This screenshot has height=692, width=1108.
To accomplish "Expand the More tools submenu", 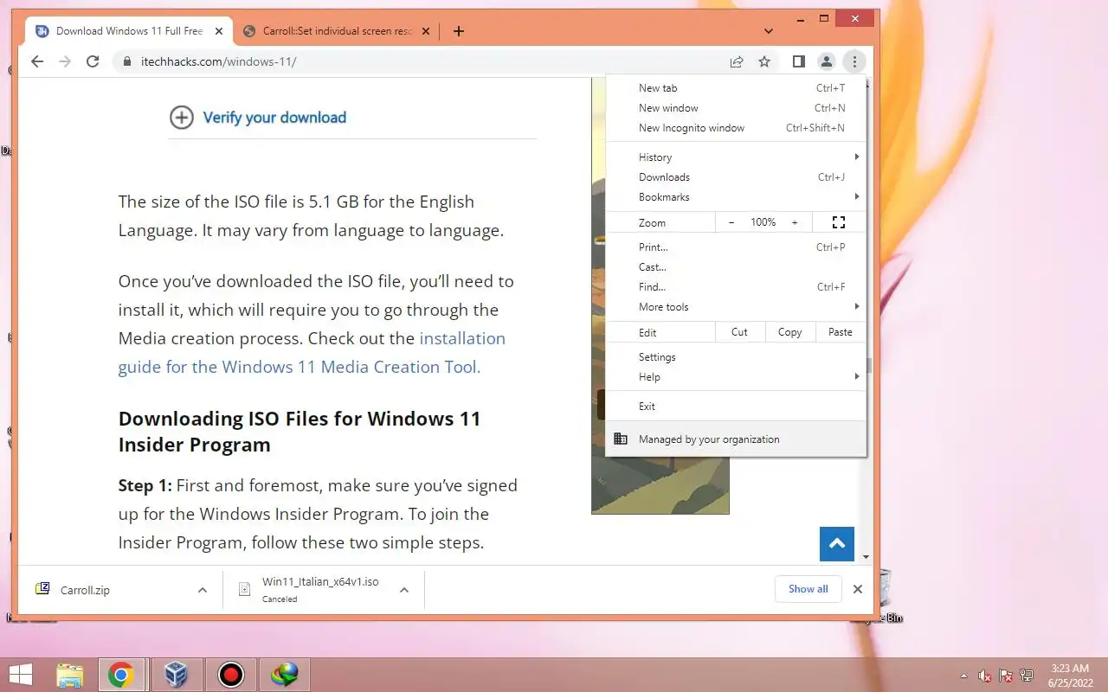I will [x=736, y=307].
